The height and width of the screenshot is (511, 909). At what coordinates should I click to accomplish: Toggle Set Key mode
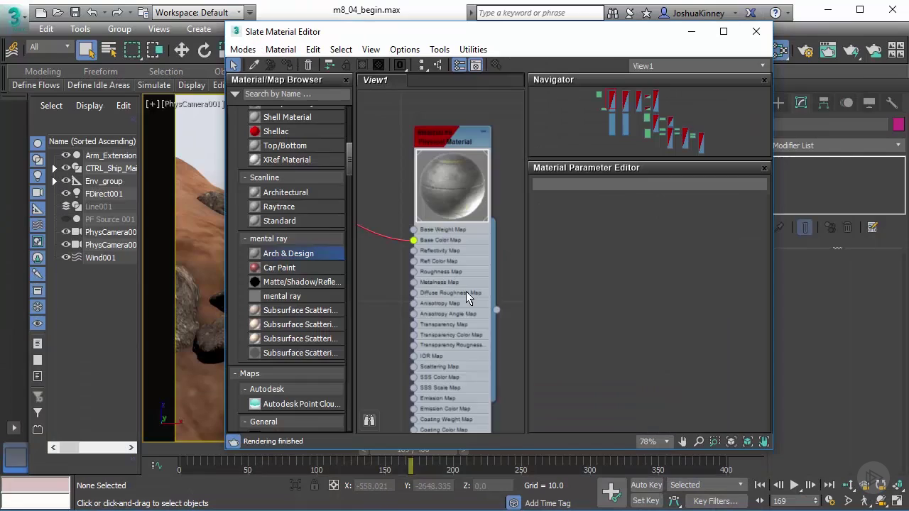click(646, 501)
